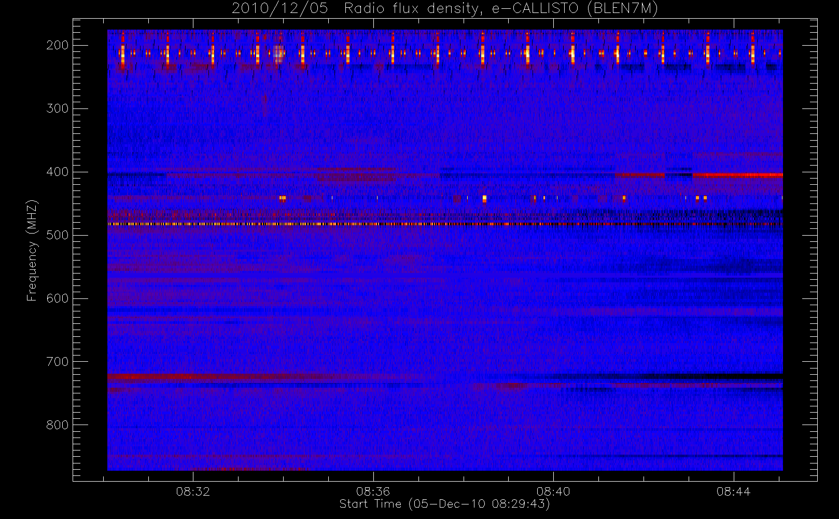Click the 08:44 time tick label
The image size is (839, 519).
click(x=733, y=491)
